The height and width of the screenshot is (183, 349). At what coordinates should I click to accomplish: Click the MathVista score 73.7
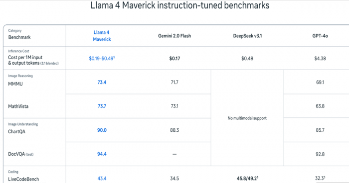tap(102, 106)
